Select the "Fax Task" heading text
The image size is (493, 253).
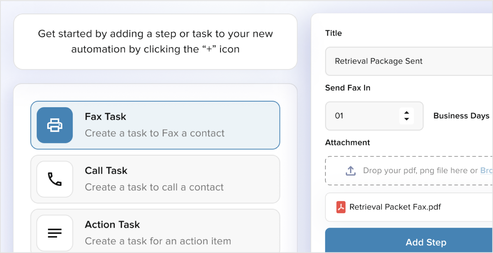[x=105, y=117]
